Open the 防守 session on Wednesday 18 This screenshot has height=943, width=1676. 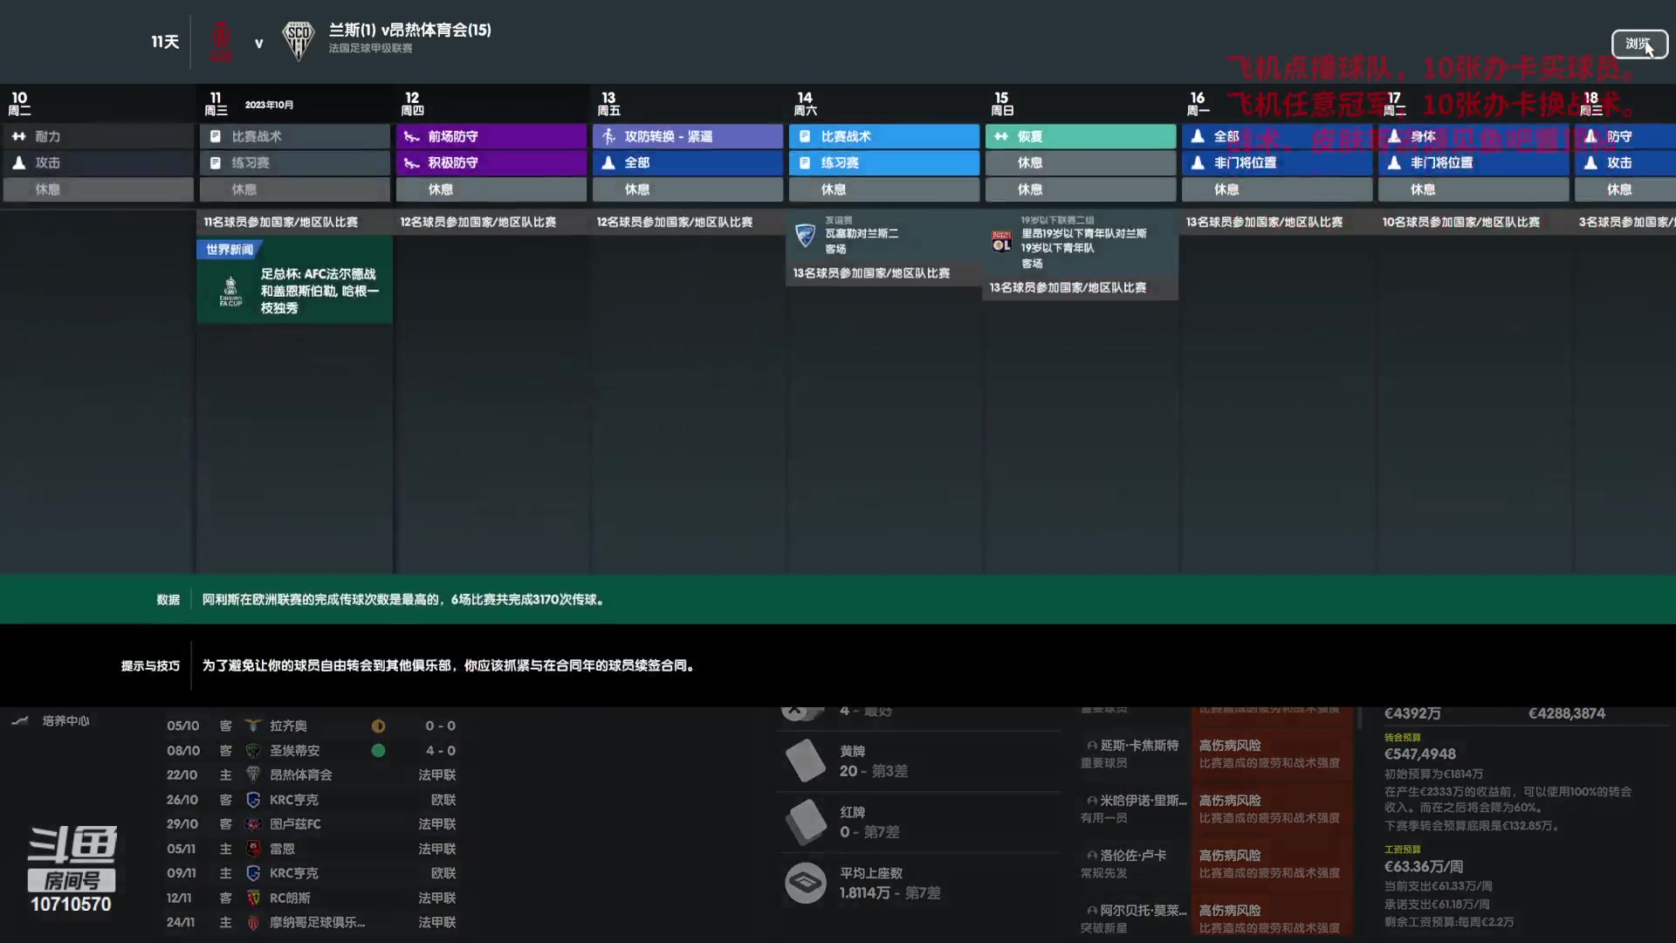click(1624, 136)
